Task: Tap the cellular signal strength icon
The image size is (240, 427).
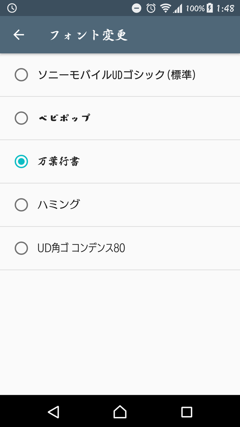Action: tap(177, 8)
